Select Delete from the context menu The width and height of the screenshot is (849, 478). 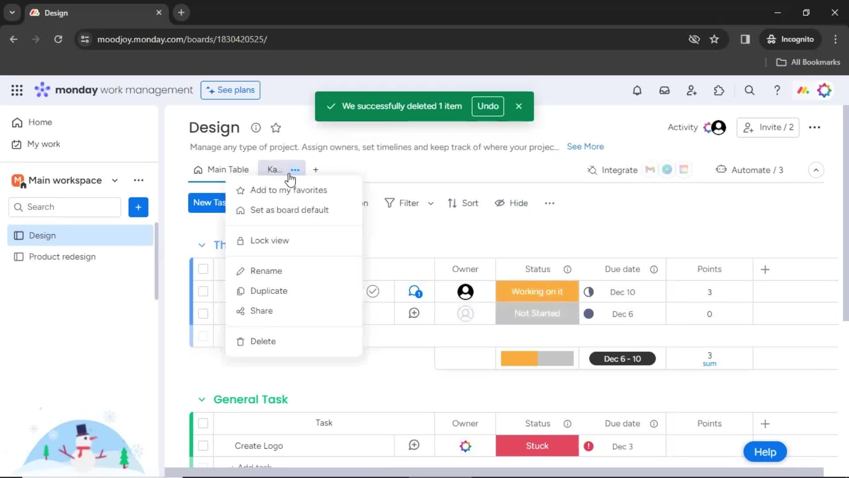[263, 341]
